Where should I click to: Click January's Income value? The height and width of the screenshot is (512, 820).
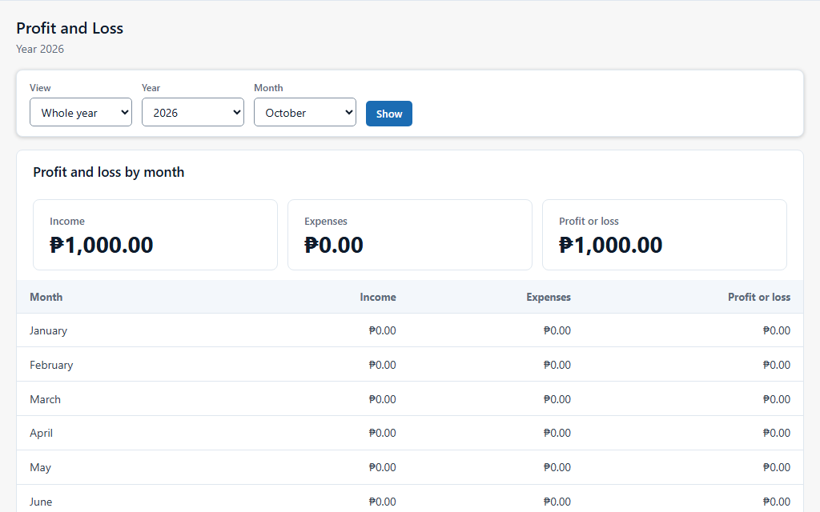(x=382, y=330)
